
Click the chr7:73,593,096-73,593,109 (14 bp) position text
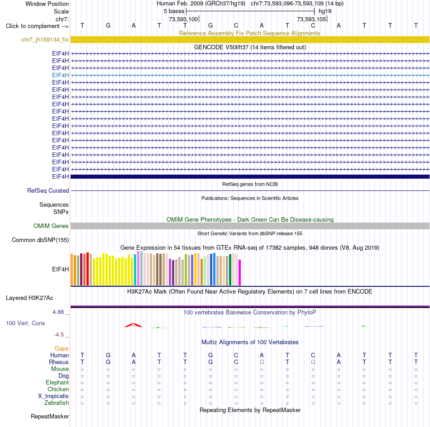297,4
